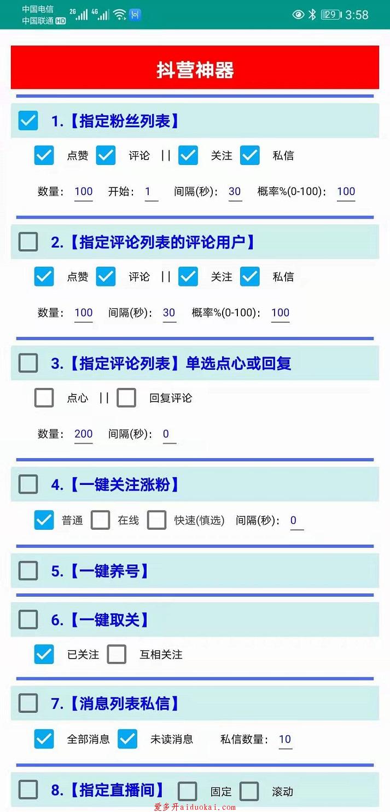Viewport: 390px width, 812px height.
Task: Tap the red 抖营神器 title banner
Action: (195, 67)
